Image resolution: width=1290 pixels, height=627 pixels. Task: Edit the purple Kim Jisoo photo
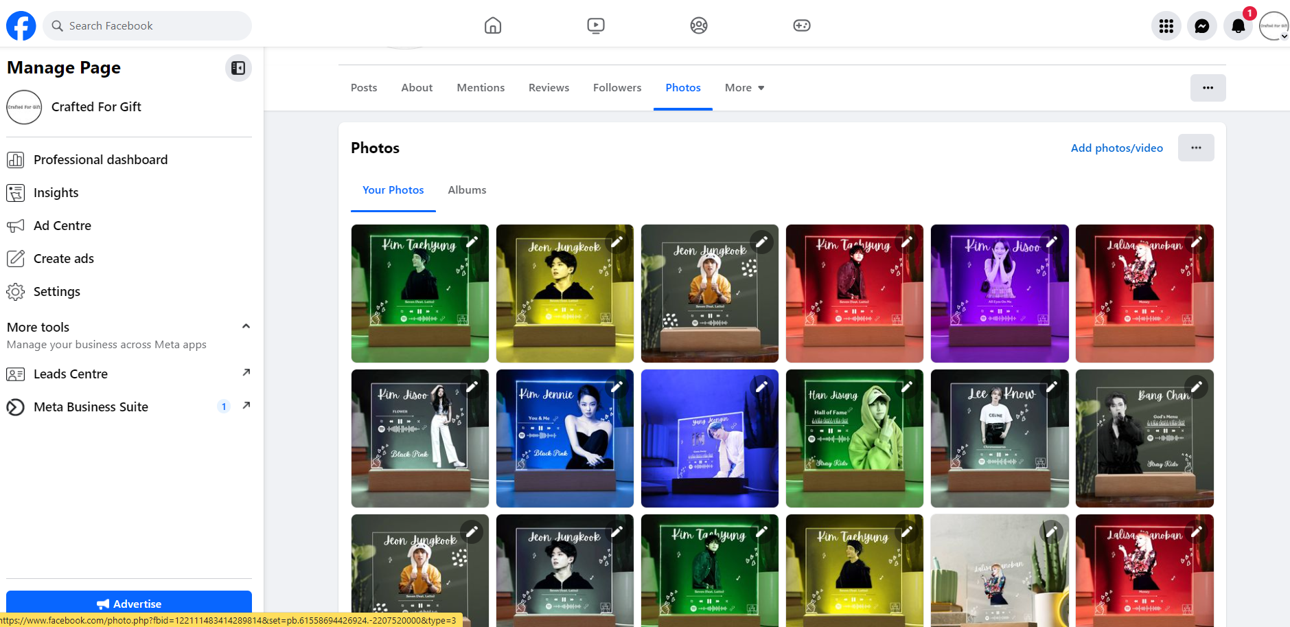coord(1051,242)
